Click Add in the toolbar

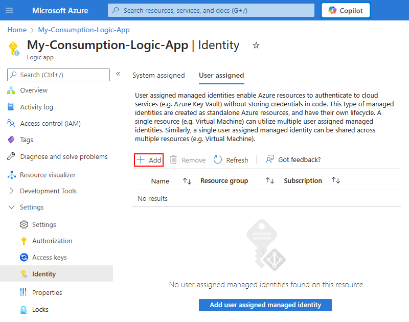149,160
